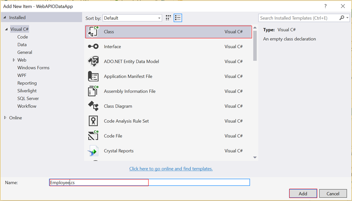352x201 pixels.
Task: Open the Sort by dropdown
Action: coord(132,18)
